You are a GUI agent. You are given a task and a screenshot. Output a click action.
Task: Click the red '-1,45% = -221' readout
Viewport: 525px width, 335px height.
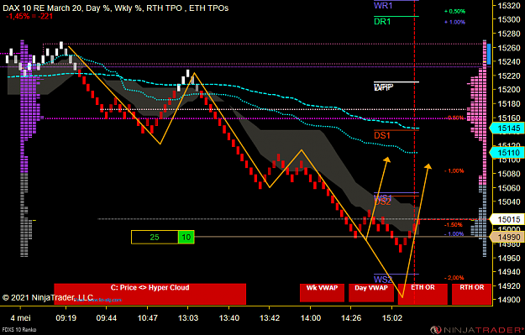coord(29,16)
